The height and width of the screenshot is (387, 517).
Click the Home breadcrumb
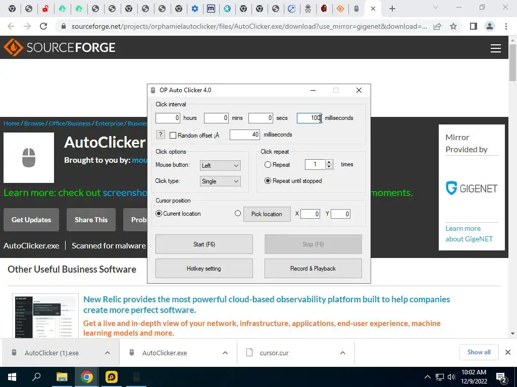[12, 123]
